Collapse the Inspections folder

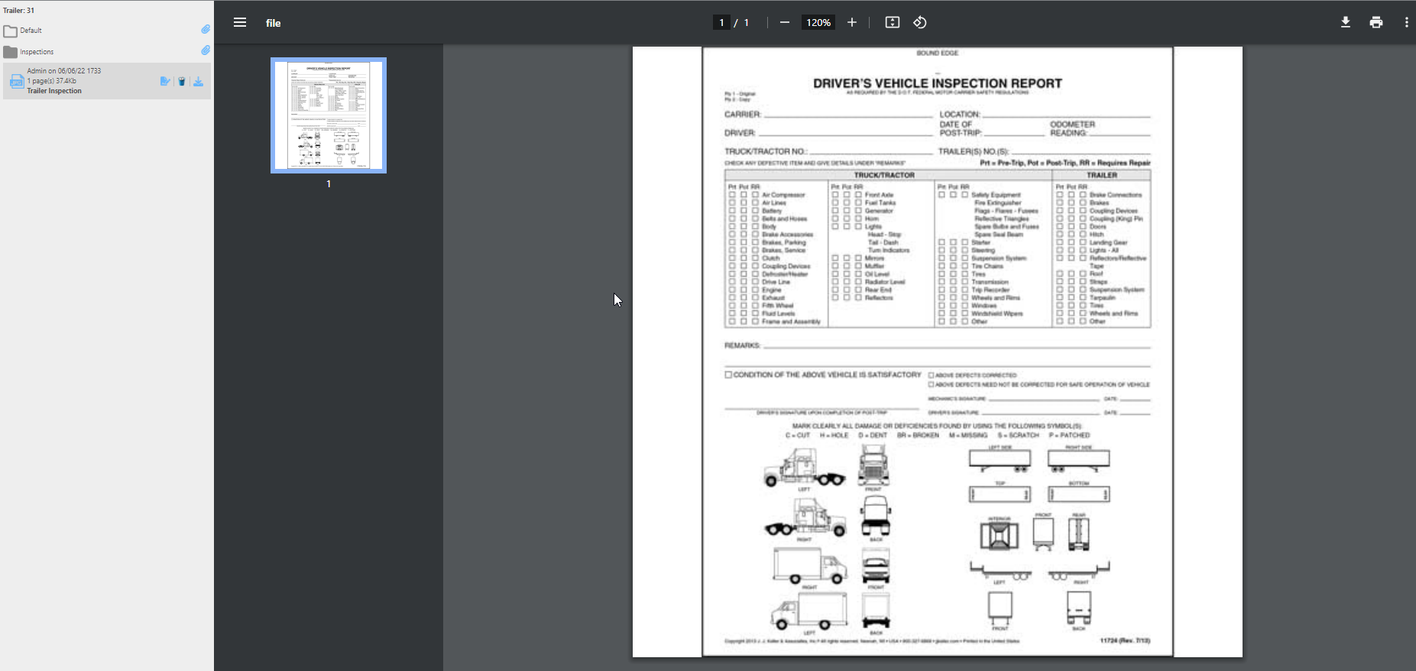coord(11,52)
